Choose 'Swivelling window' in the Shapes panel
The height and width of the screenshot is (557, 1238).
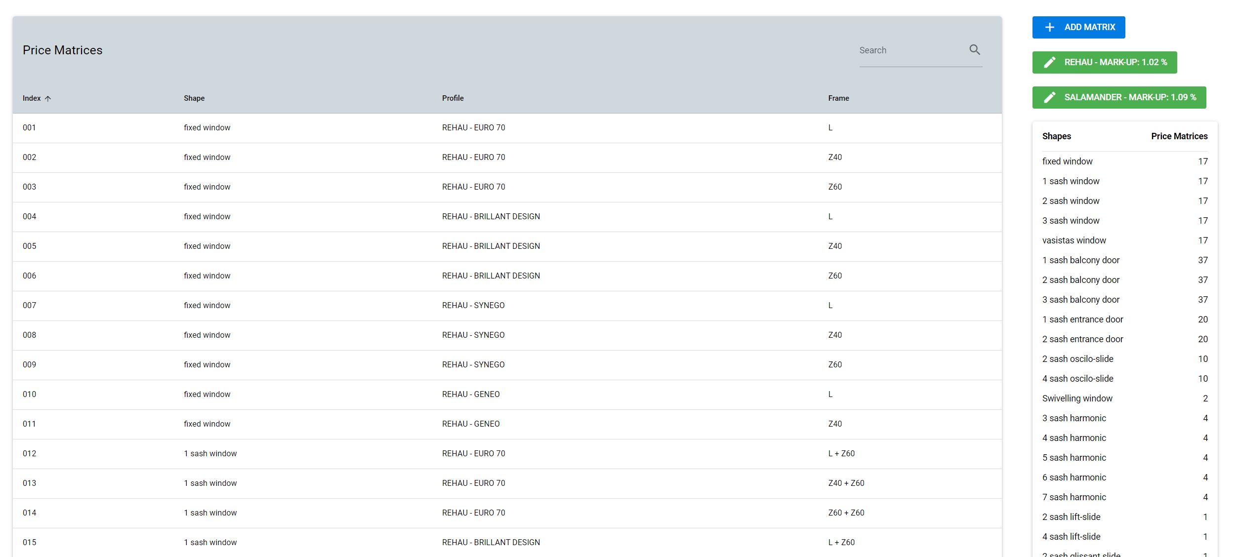pos(1077,398)
